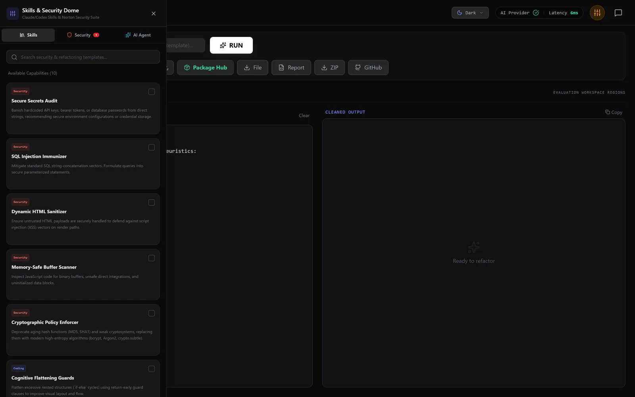Switch to the Skills tab
Screen dimensions: 635x397
tap(28, 35)
